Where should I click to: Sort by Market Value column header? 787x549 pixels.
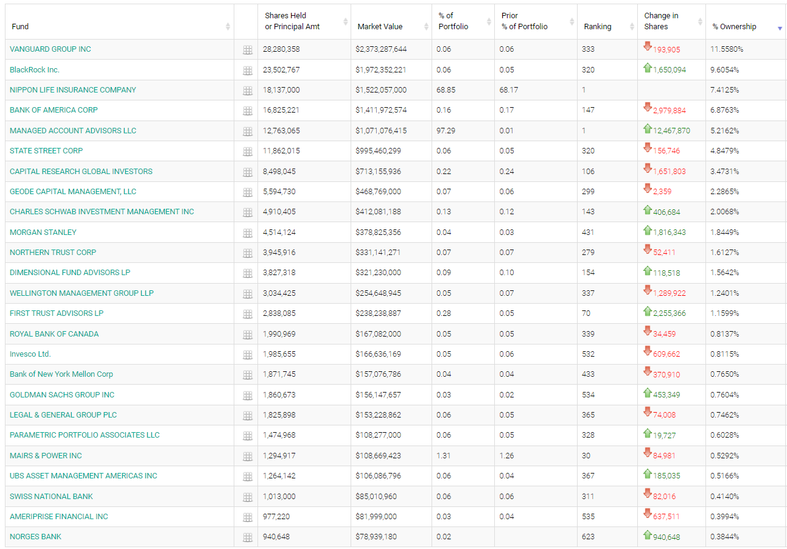(391, 22)
